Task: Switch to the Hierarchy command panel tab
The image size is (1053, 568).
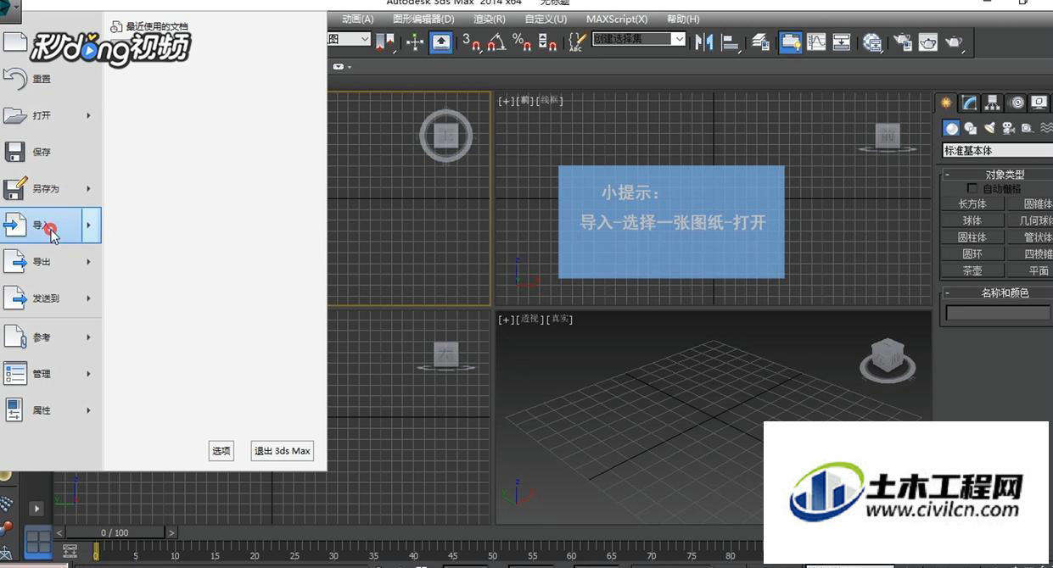Action: pos(993,103)
